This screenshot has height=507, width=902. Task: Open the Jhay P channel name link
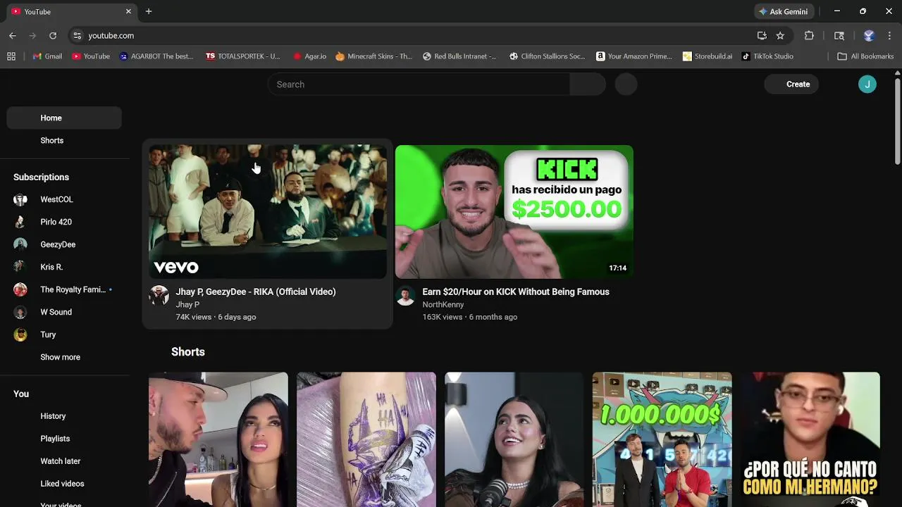click(187, 304)
